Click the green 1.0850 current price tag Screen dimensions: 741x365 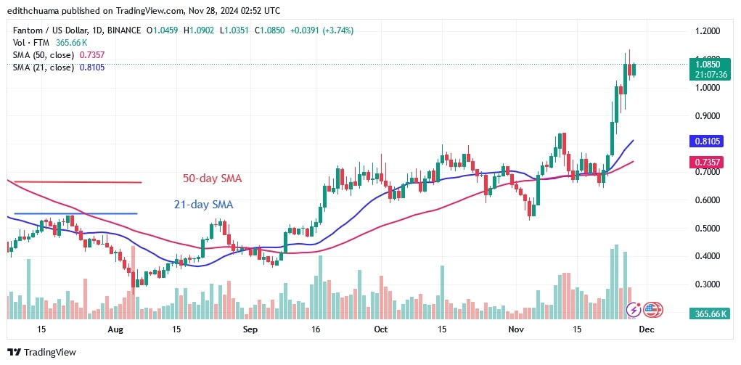[x=708, y=70]
